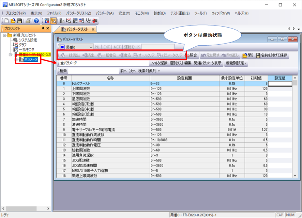Select システム設定 in the project tree
Screen dimensions: 302x218
28,40
